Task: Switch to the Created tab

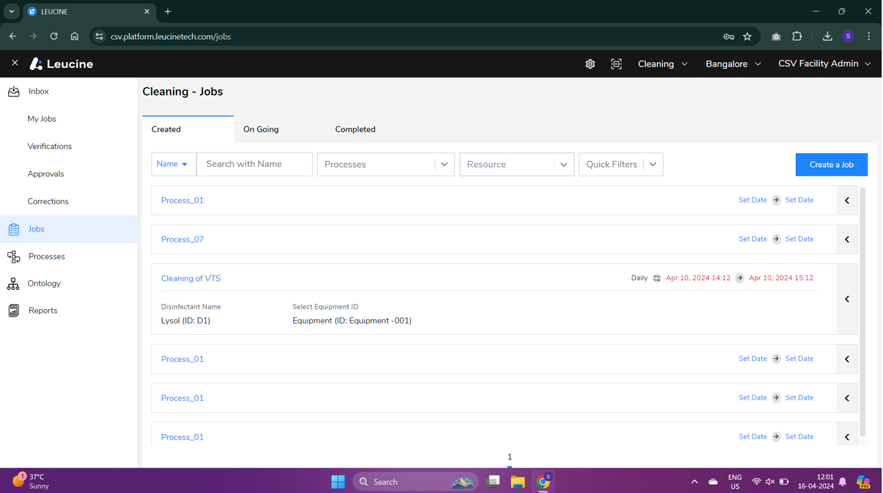Action: 188,129
